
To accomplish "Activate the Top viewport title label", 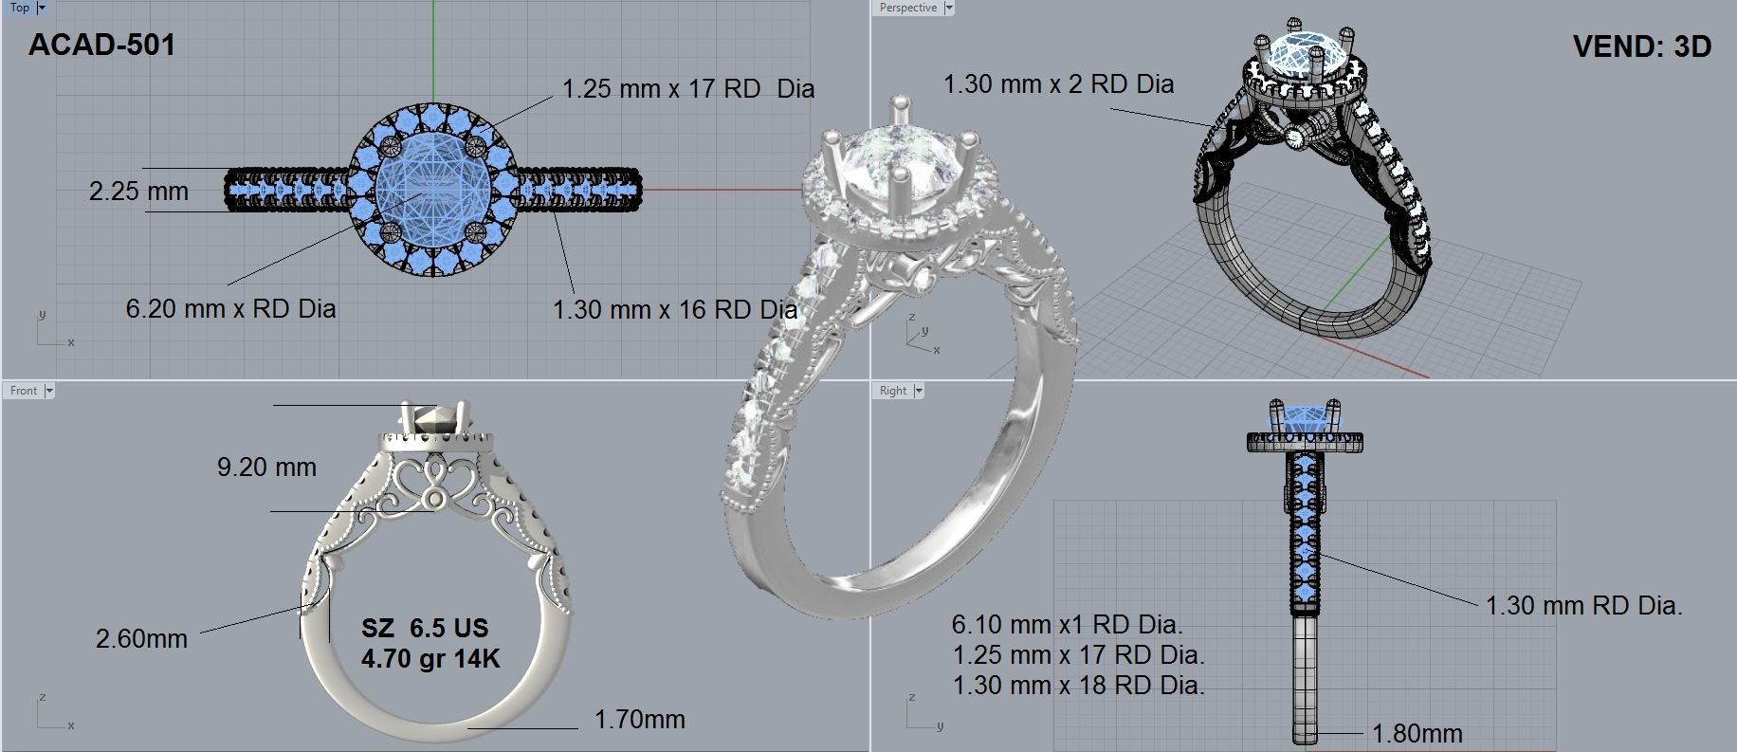I will tap(19, 8).
